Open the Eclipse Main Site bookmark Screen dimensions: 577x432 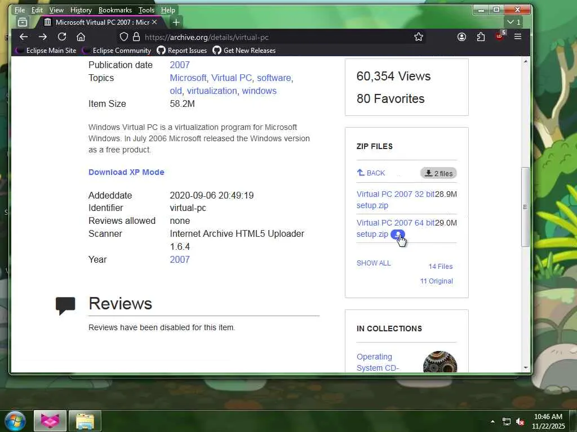pos(46,51)
